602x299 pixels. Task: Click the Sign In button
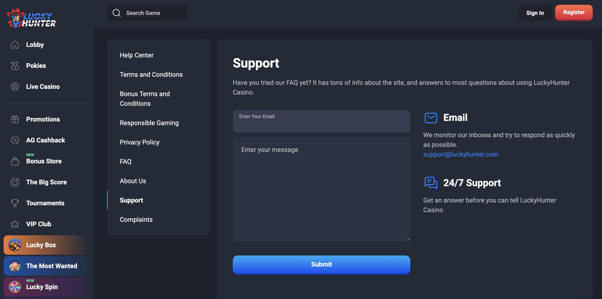(x=535, y=13)
